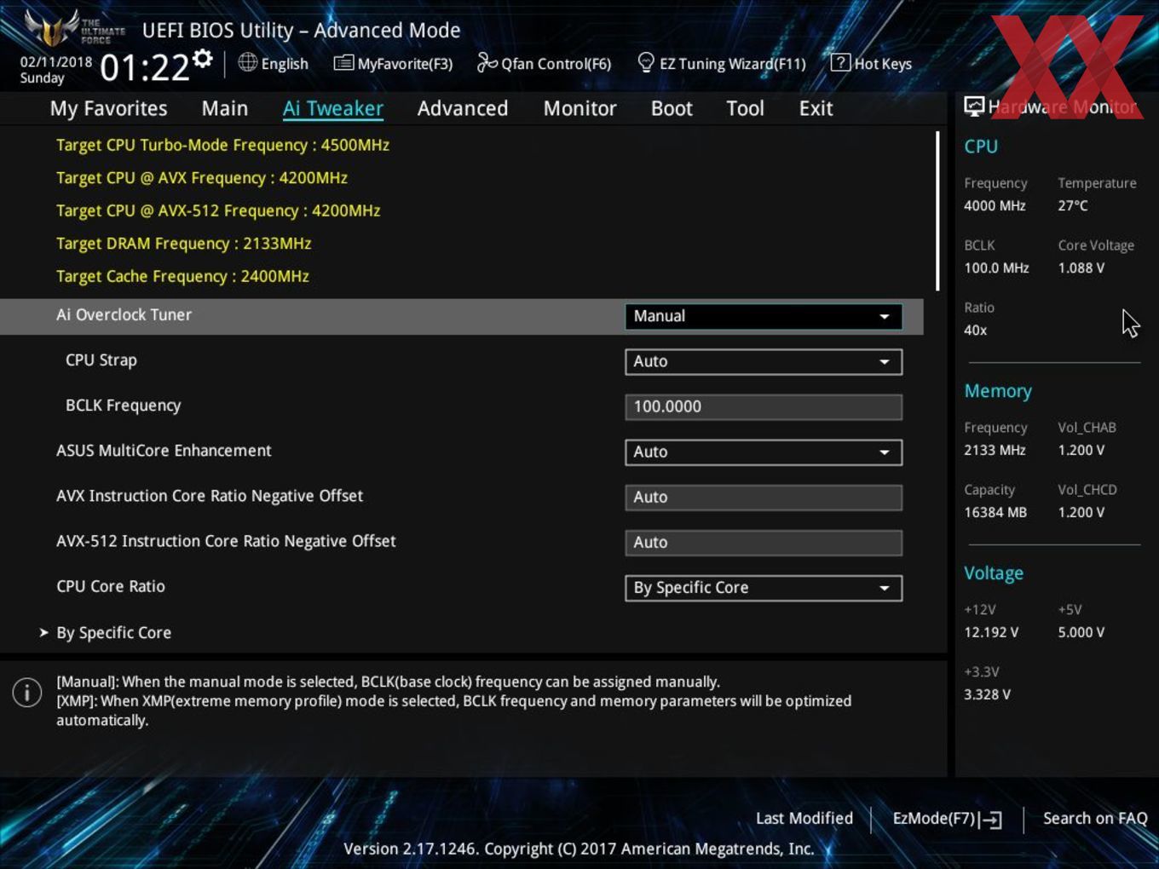Open the CPU Core Ratio dropdown
The image size is (1159, 869).
click(763, 588)
